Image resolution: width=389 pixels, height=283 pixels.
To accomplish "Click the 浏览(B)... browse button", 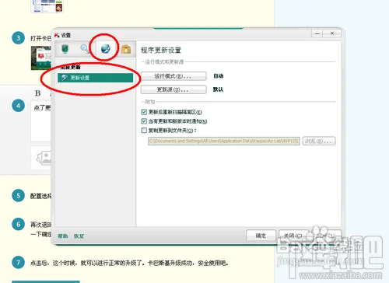I will pos(319,141).
